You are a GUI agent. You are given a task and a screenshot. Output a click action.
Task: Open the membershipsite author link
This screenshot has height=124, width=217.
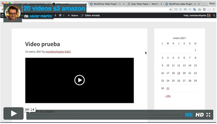[55, 52]
